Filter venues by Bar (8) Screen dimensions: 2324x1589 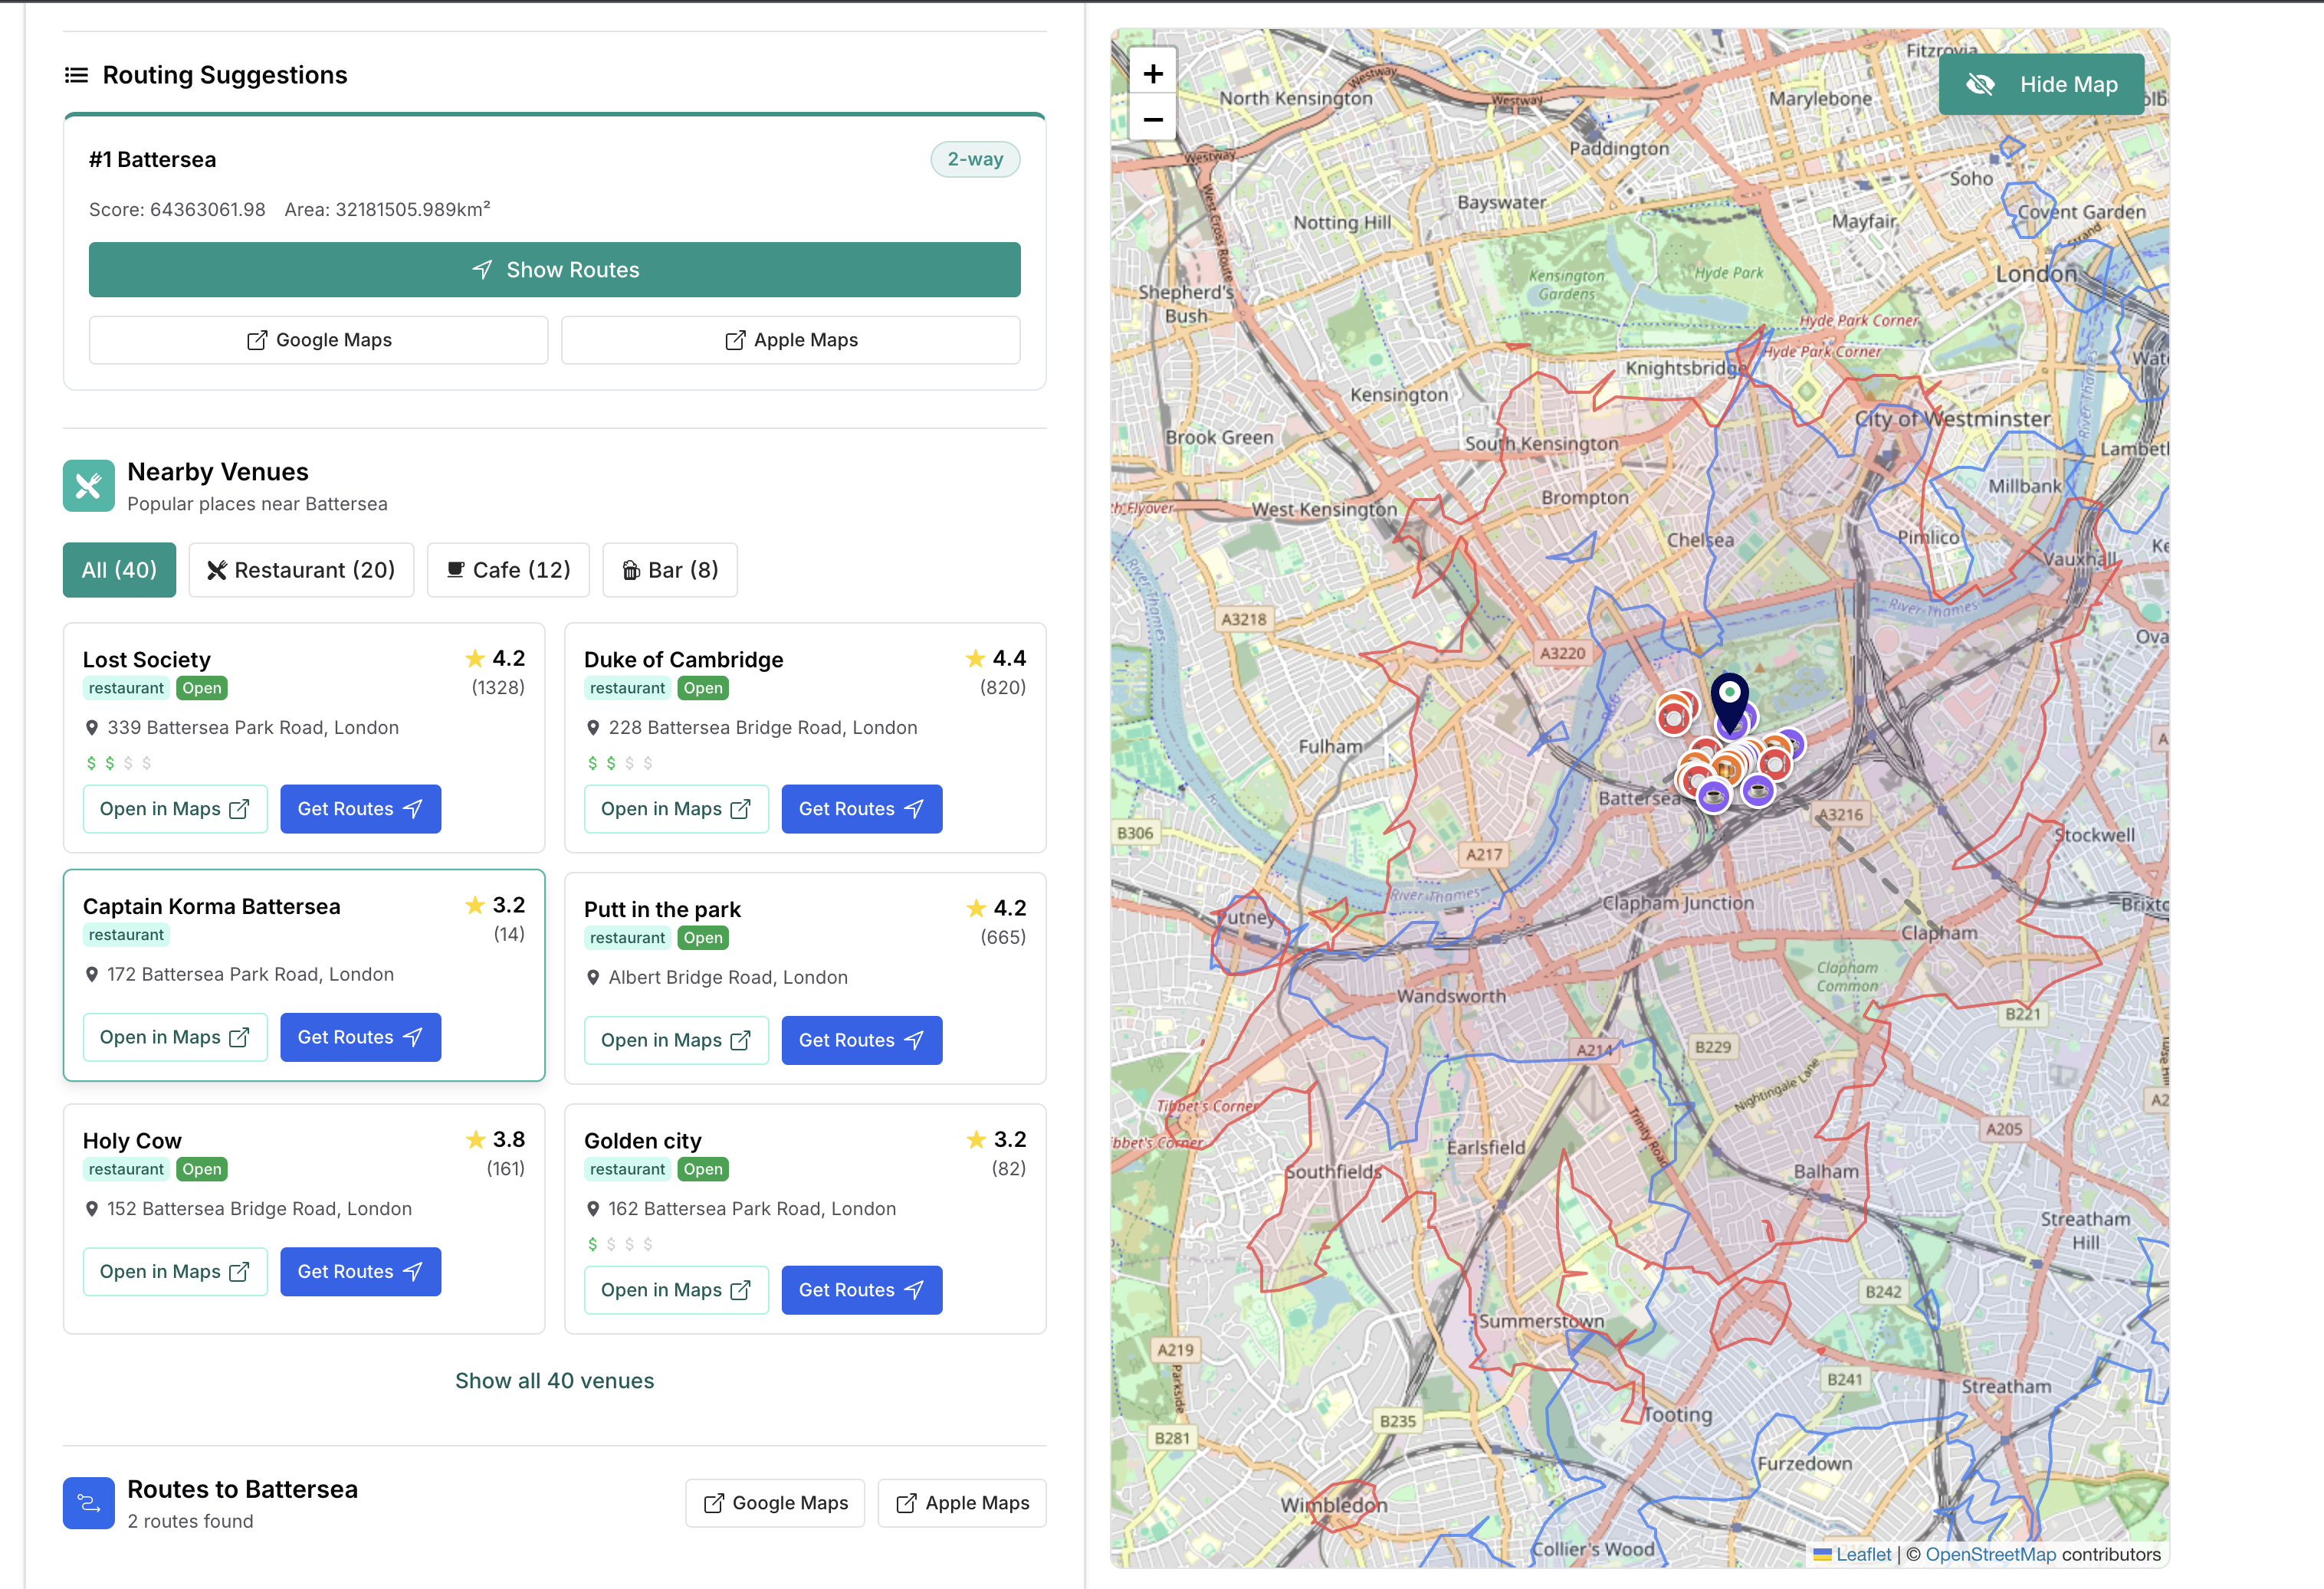670,570
